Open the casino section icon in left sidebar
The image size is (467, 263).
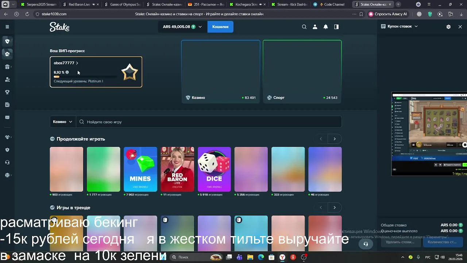(7, 41)
